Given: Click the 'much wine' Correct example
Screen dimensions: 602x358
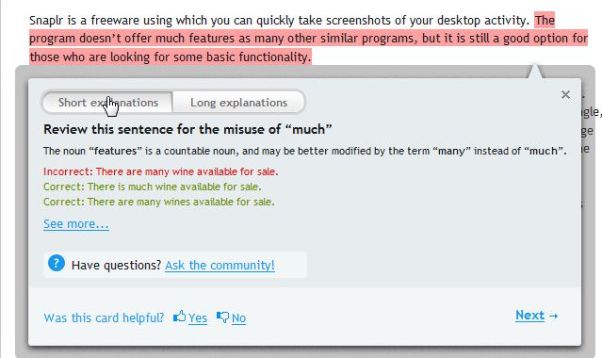Looking at the screenshot, I should tap(152, 187).
